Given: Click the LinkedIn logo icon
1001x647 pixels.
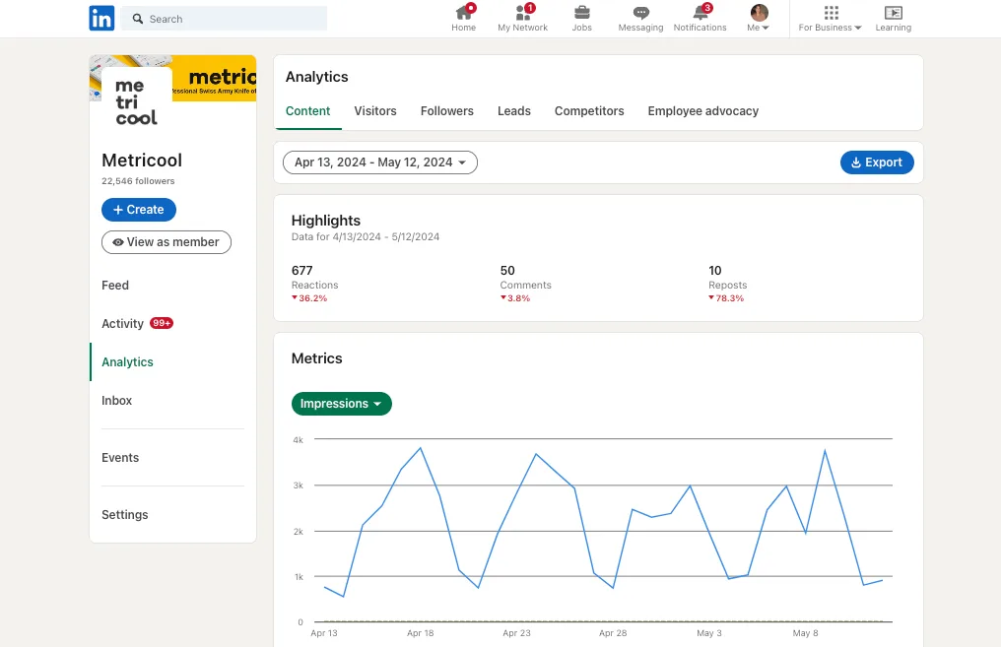Looking at the screenshot, I should tap(101, 19).
